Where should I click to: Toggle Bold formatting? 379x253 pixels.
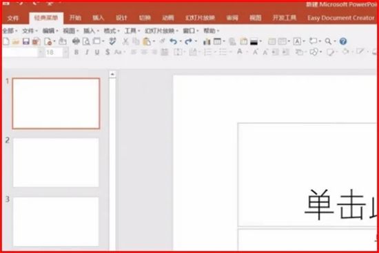(x=76, y=52)
